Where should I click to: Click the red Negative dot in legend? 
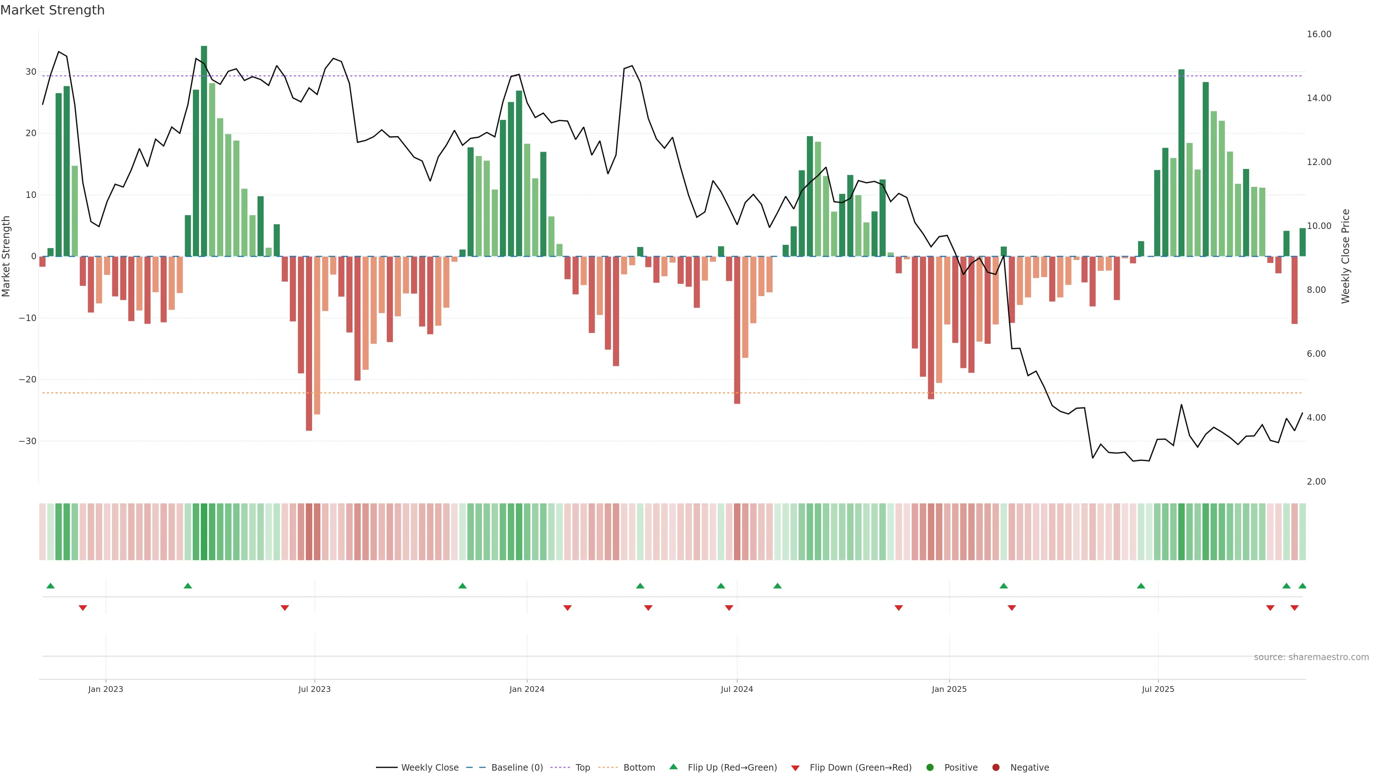point(995,768)
